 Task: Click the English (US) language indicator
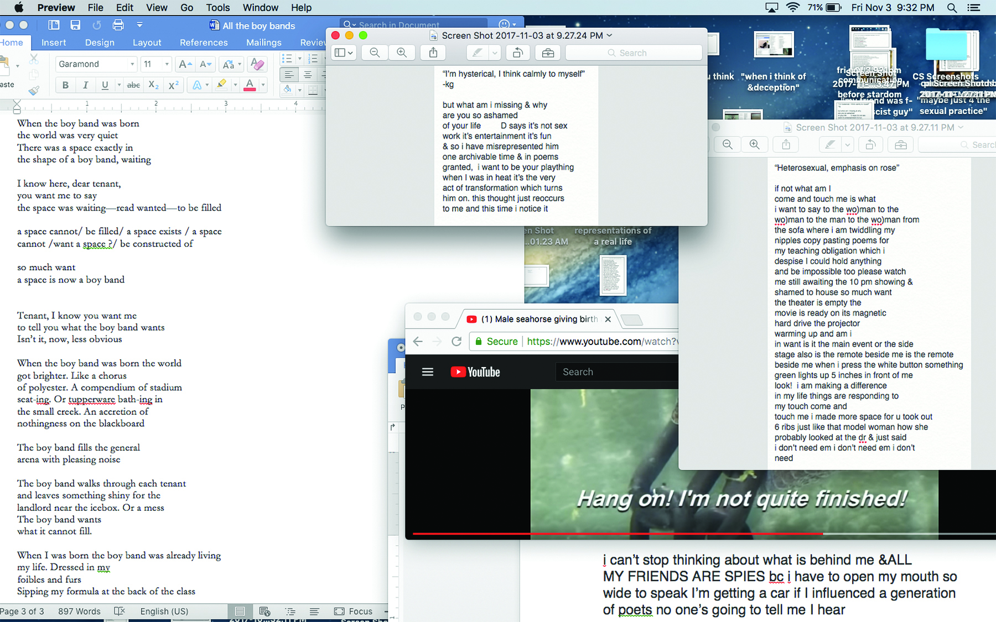[x=164, y=611]
